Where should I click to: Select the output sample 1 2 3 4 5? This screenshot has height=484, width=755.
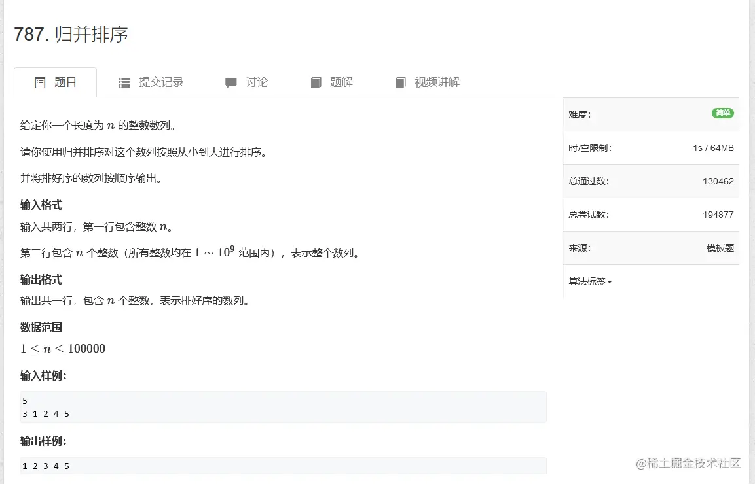tap(282, 465)
